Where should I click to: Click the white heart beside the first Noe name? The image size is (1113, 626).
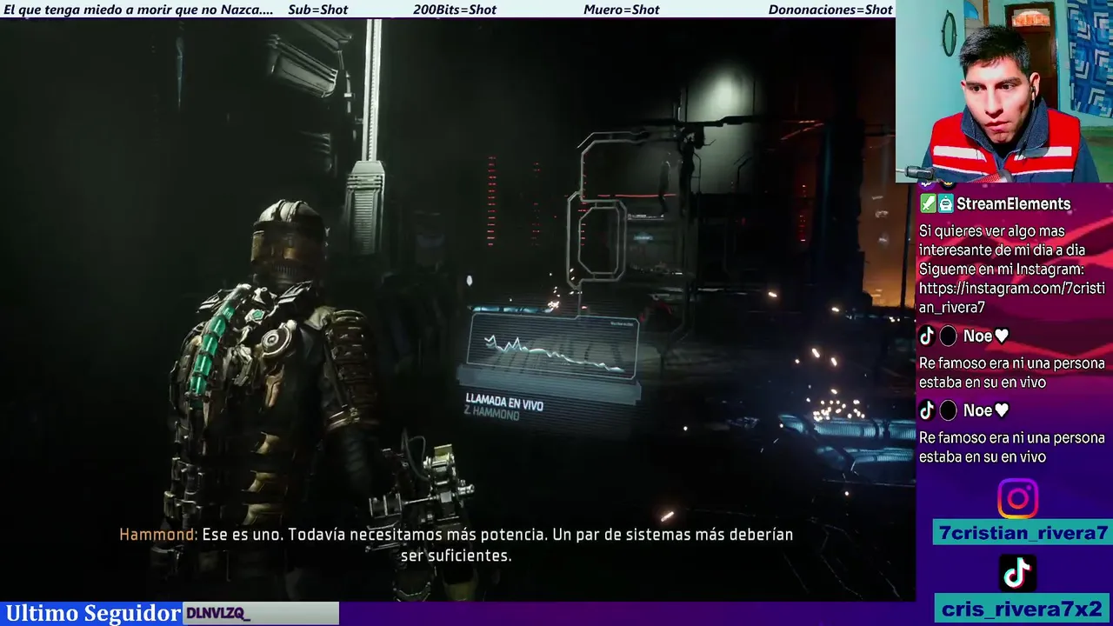coord(1002,336)
